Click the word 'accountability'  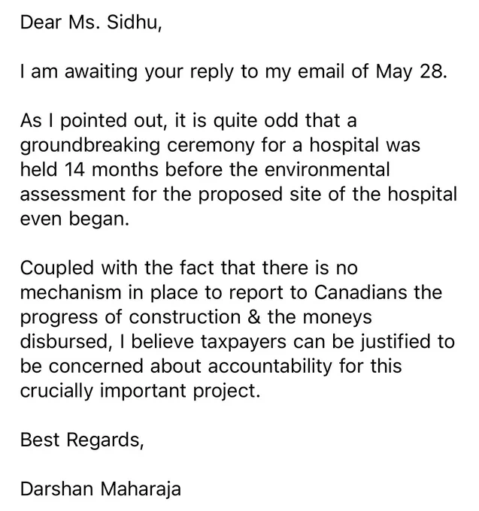pos(270,367)
